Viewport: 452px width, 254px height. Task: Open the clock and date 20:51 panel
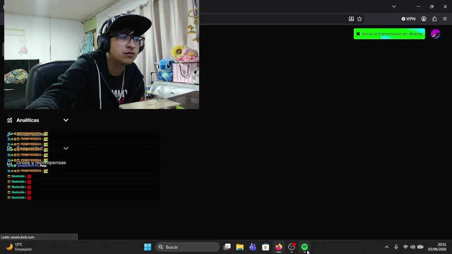(x=437, y=247)
